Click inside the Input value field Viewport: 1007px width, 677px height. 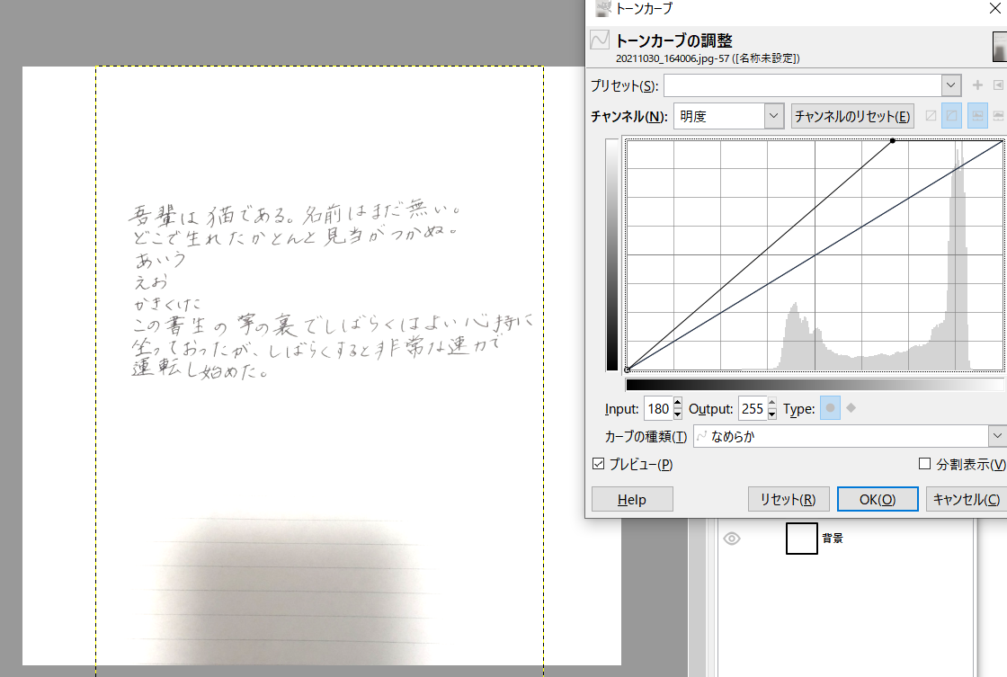[x=657, y=408]
